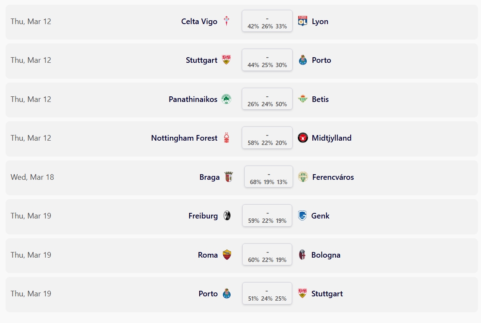
Task: Click the Bologna team name
Action: [326, 255]
